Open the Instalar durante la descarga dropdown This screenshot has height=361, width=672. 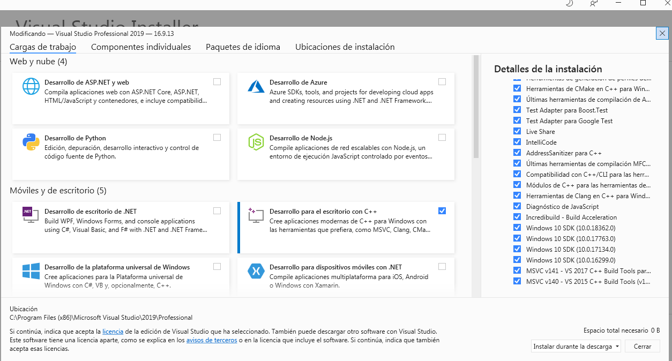coord(576,346)
